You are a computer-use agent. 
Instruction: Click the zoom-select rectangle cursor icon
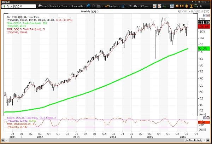click(x=196, y=6)
